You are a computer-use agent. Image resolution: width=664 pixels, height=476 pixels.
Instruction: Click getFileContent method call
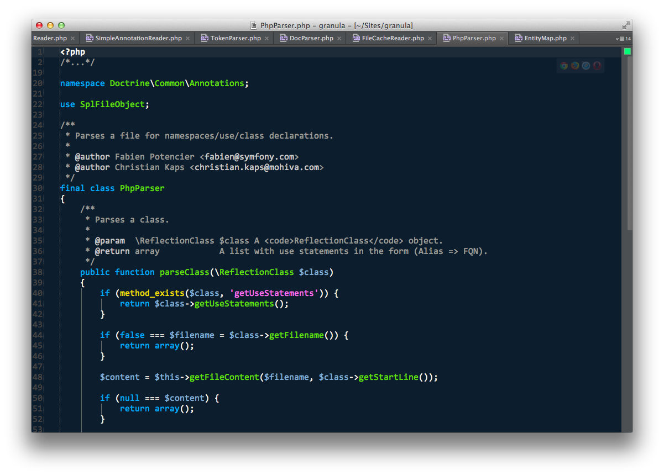(x=224, y=377)
